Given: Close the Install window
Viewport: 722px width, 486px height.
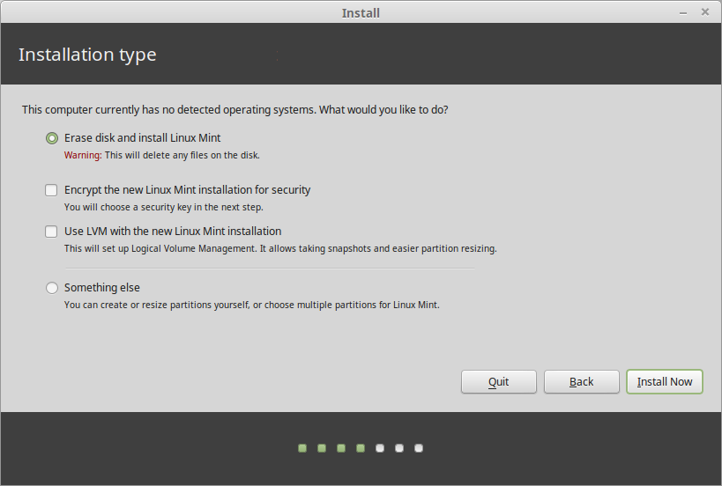Looking at the screenshot, I should point(705,12).
